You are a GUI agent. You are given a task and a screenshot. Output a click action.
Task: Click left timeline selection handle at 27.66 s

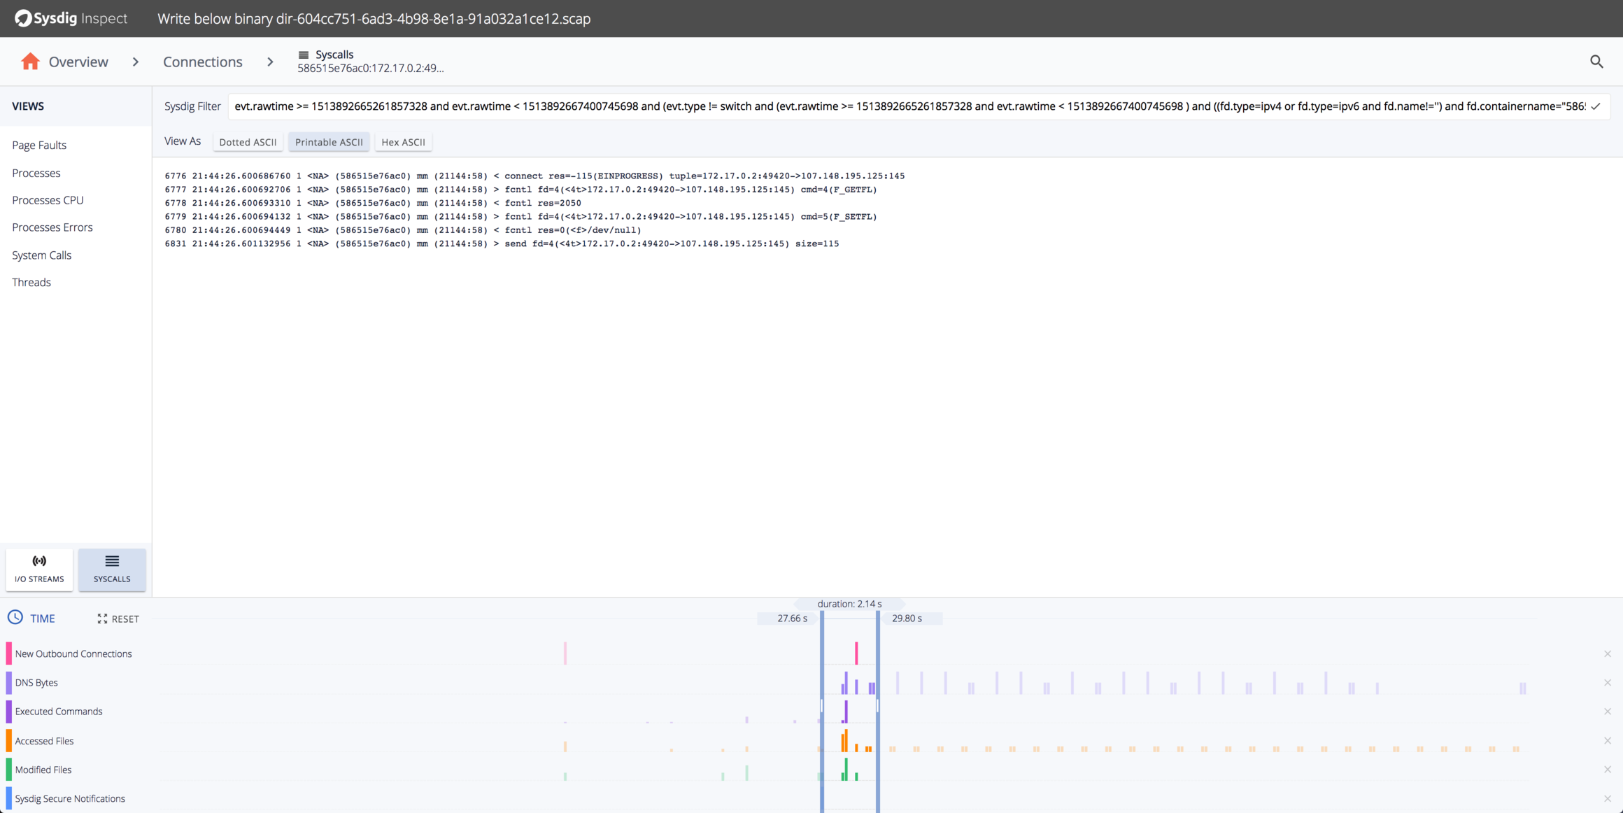point(822,711)
